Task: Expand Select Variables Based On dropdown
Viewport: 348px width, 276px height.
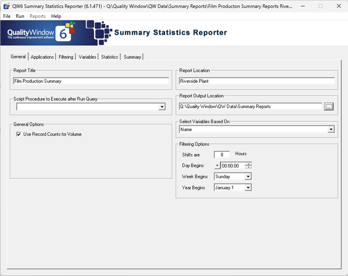Action: (331, 129)
